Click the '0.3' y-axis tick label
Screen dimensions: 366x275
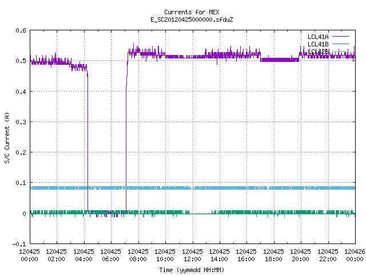click(x=21, y=122)
